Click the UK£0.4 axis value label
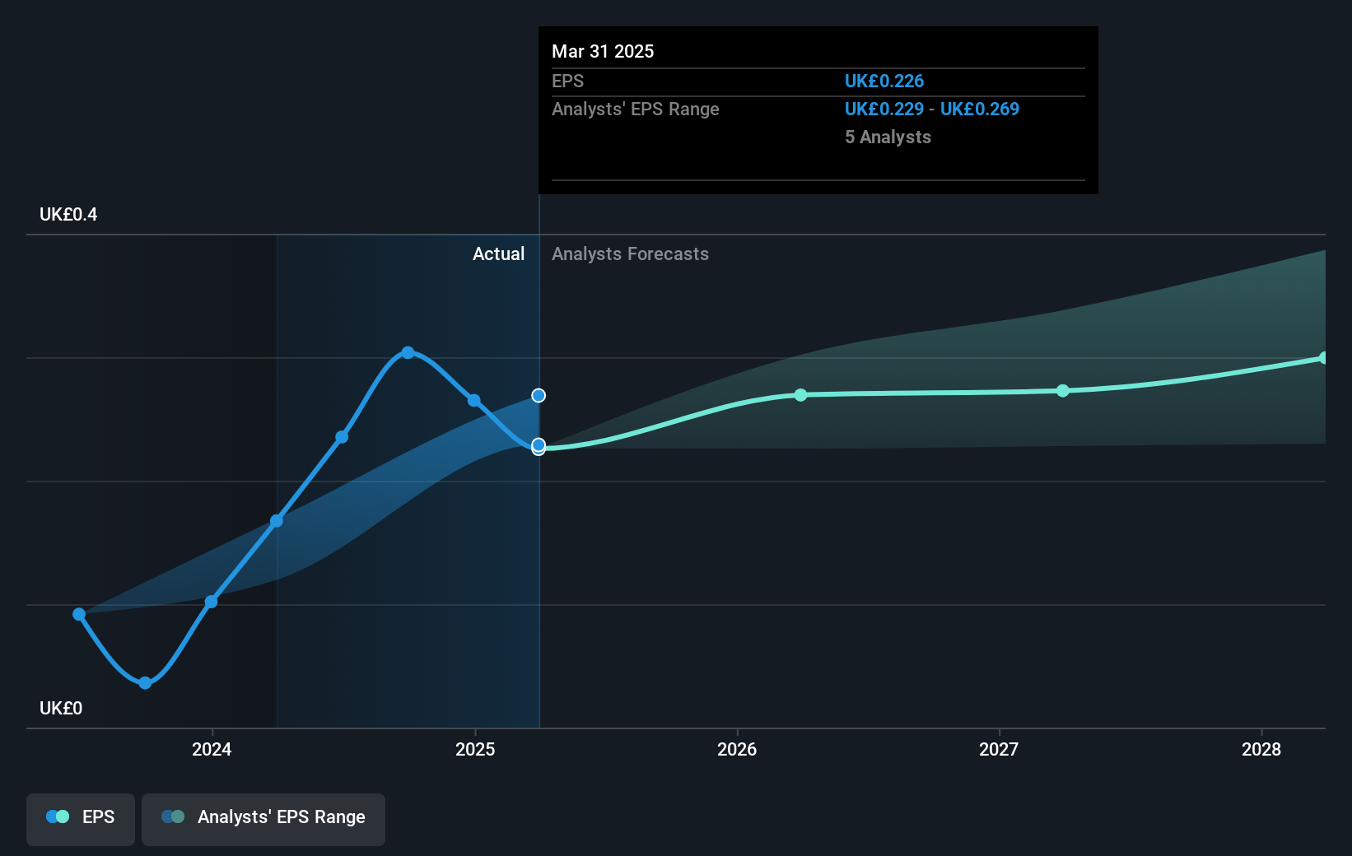1352x856 pixels. (68, 214)
